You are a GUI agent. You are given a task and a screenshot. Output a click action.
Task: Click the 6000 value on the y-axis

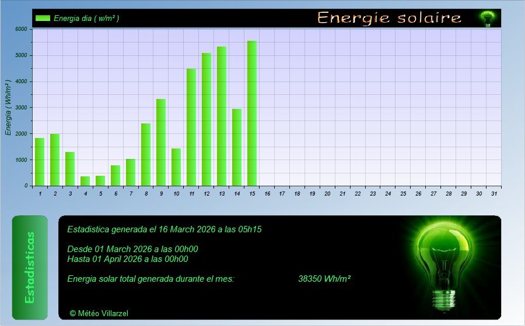coord(21,29)
